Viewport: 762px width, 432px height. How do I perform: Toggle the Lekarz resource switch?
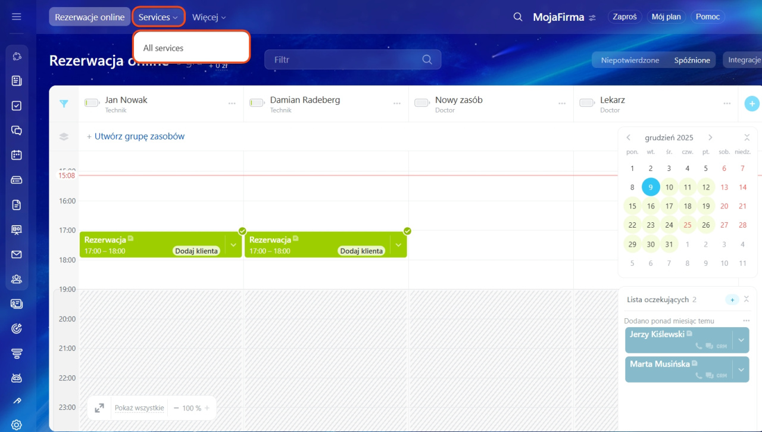pyautogui.click(x=586, y=103)
